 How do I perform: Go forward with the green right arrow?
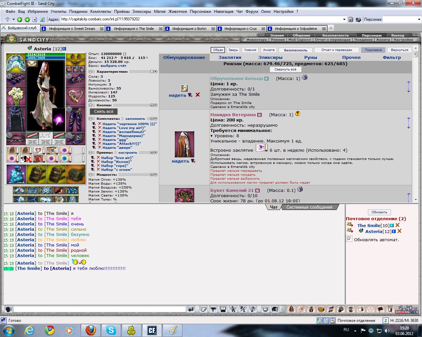click(x=27, y=19)
